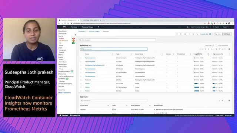Viewport: 237px width, 133px height.
Task: Collapse the CloudWatch sidebar with arrow
Action: click(75, 35)
